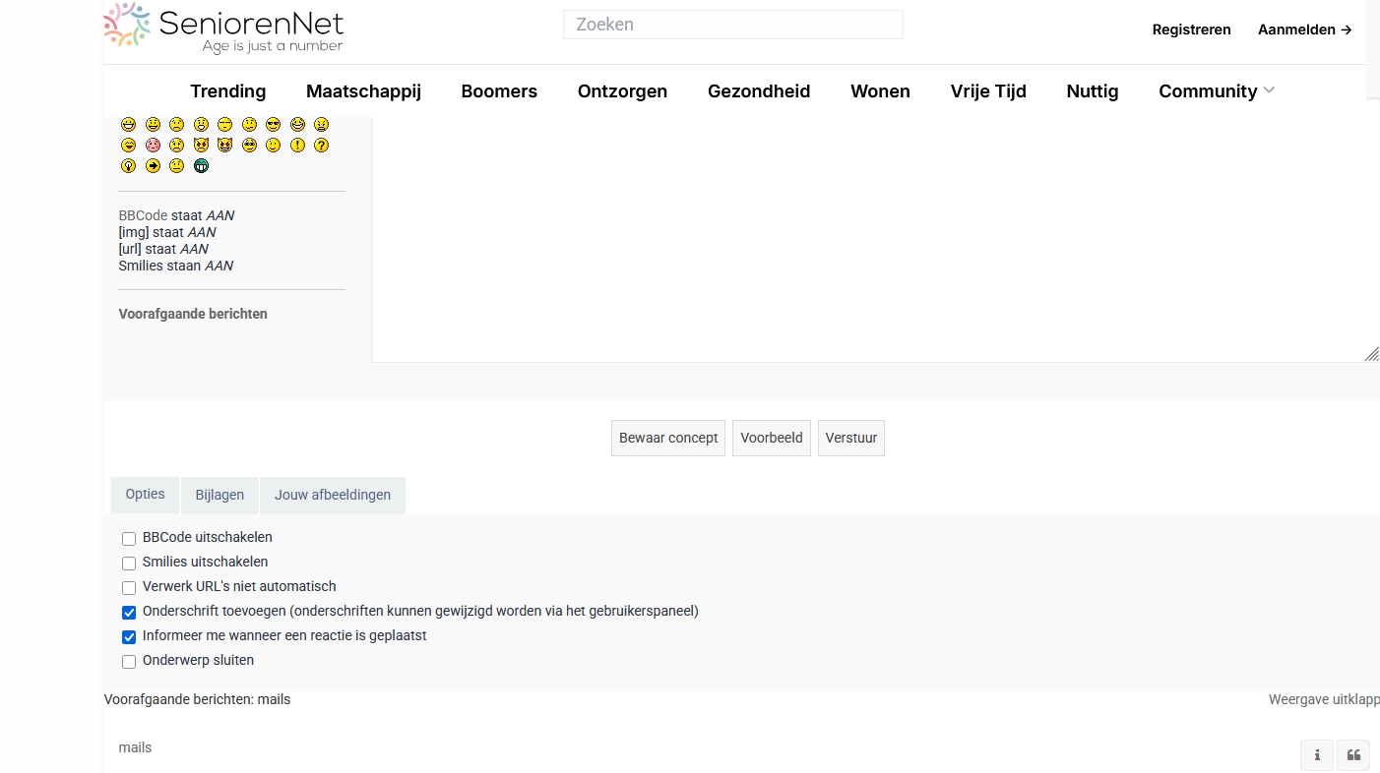The height and width of the screenshot is (773, 1380).
Task: Focus the Zoeken search field
Action: click(732, 25)
